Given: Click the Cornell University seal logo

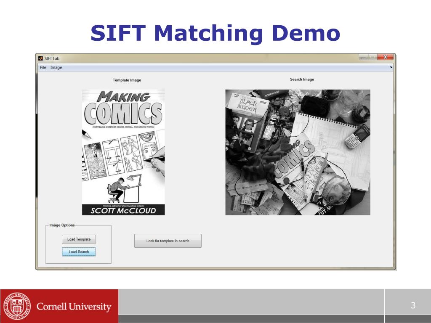Looking at the screenshot, I should [17, 306].
